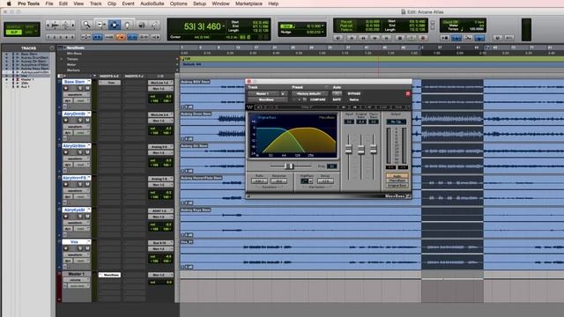
Task: Open the HighPass dropdown in MaxxBass
Action: pyautogui.click(x=310, y=181)
